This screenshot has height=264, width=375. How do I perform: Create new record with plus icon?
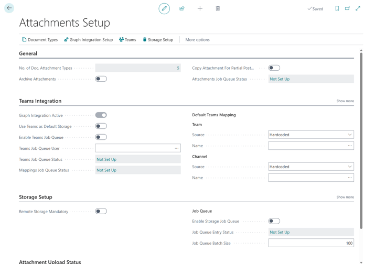[x=200, y=8]
